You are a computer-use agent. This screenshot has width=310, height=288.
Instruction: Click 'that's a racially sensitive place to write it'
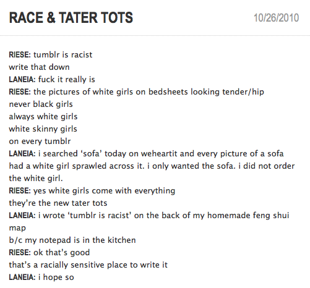pyautogui.click(x=88, y=265)
